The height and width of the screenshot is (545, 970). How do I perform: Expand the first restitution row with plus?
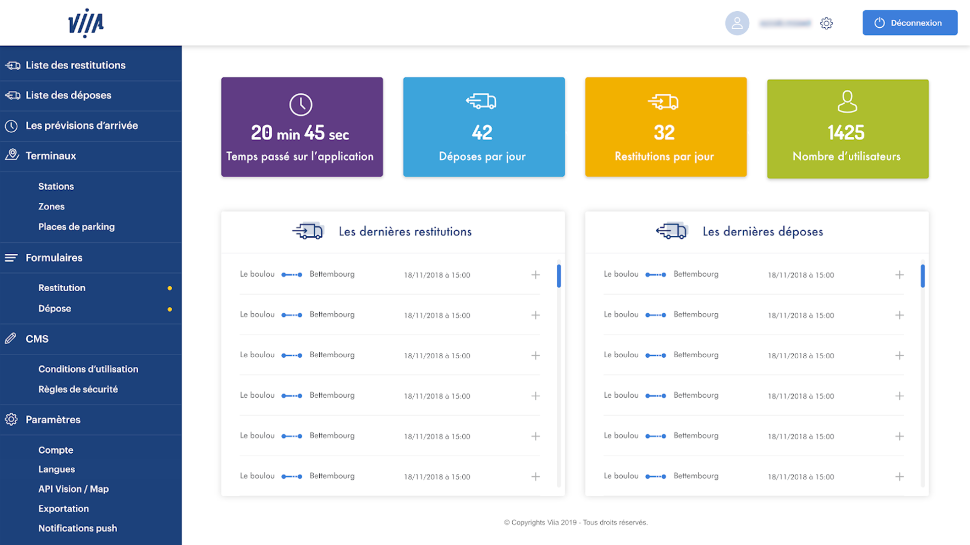point(536,275)
